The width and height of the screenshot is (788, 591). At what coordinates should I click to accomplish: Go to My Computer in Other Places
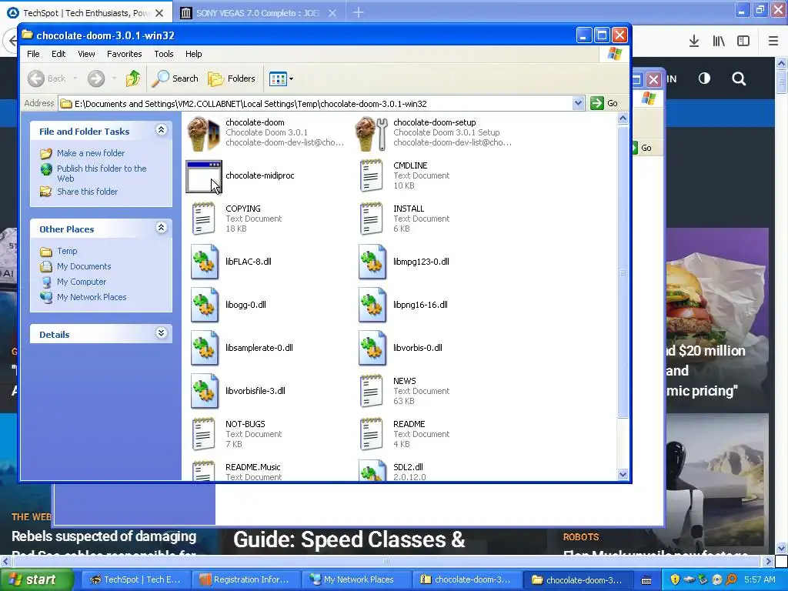coord(82,282)
